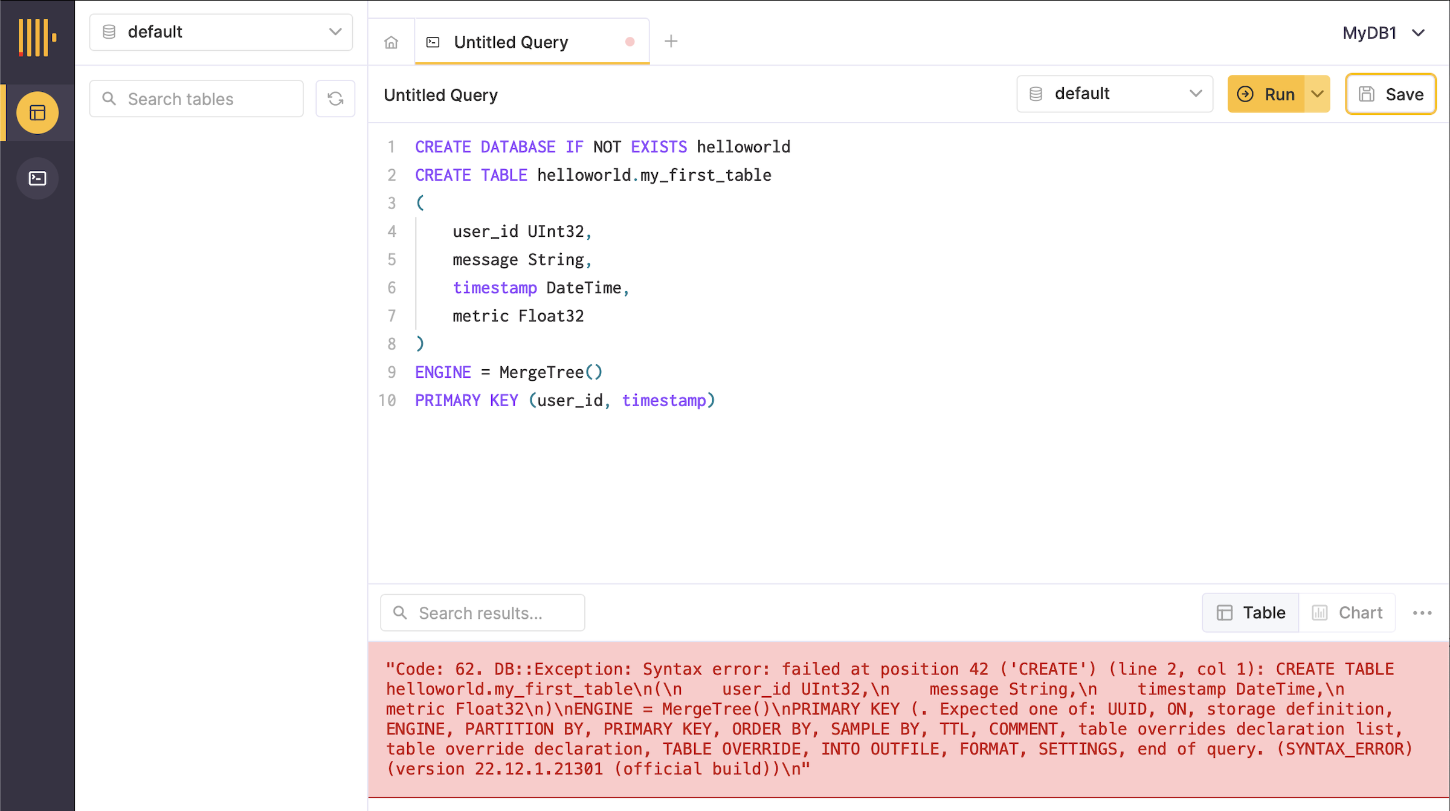Switch results to Table view

click(1251, 613)
